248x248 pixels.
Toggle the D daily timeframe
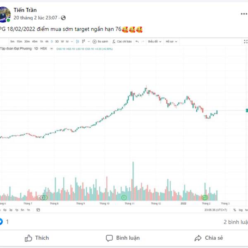click(x=52, y=42)
